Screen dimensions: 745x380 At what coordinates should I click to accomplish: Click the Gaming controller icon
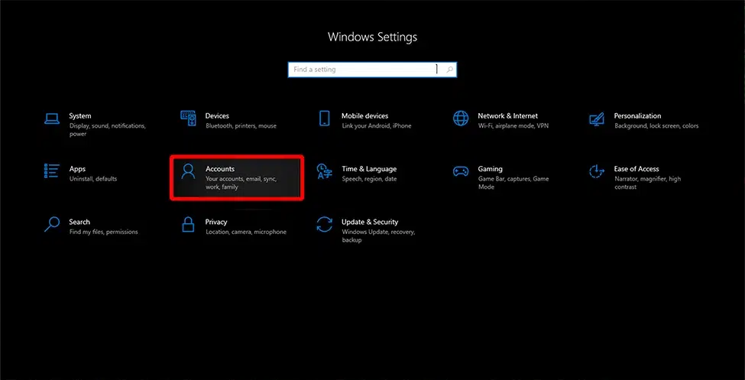pos(461,171)
